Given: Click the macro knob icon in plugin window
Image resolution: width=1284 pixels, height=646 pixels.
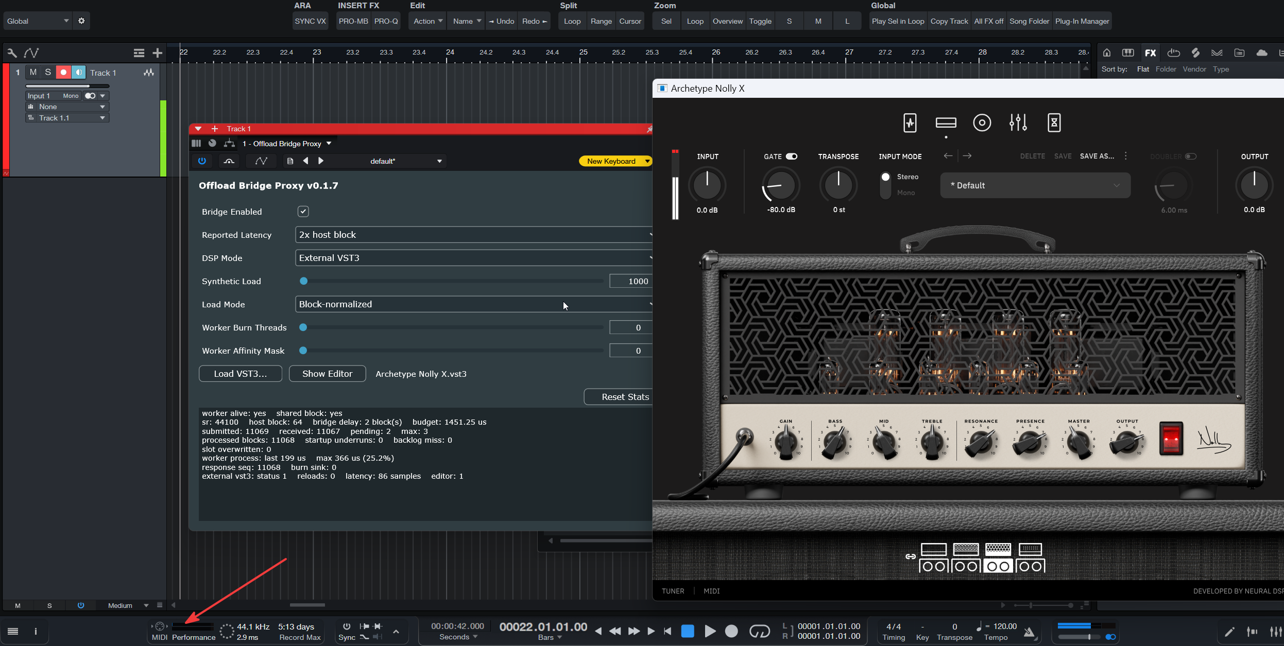Looking at the screenshot, I should (x=212, y=144).
